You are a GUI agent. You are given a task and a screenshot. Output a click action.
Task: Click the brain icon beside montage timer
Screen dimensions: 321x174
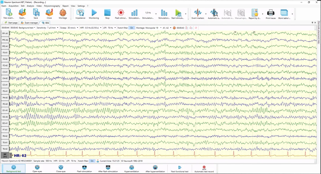[x=174, y=28]
